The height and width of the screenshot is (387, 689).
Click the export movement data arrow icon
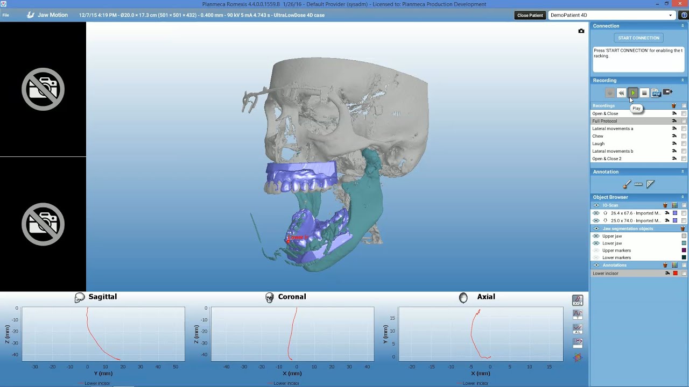667,92
